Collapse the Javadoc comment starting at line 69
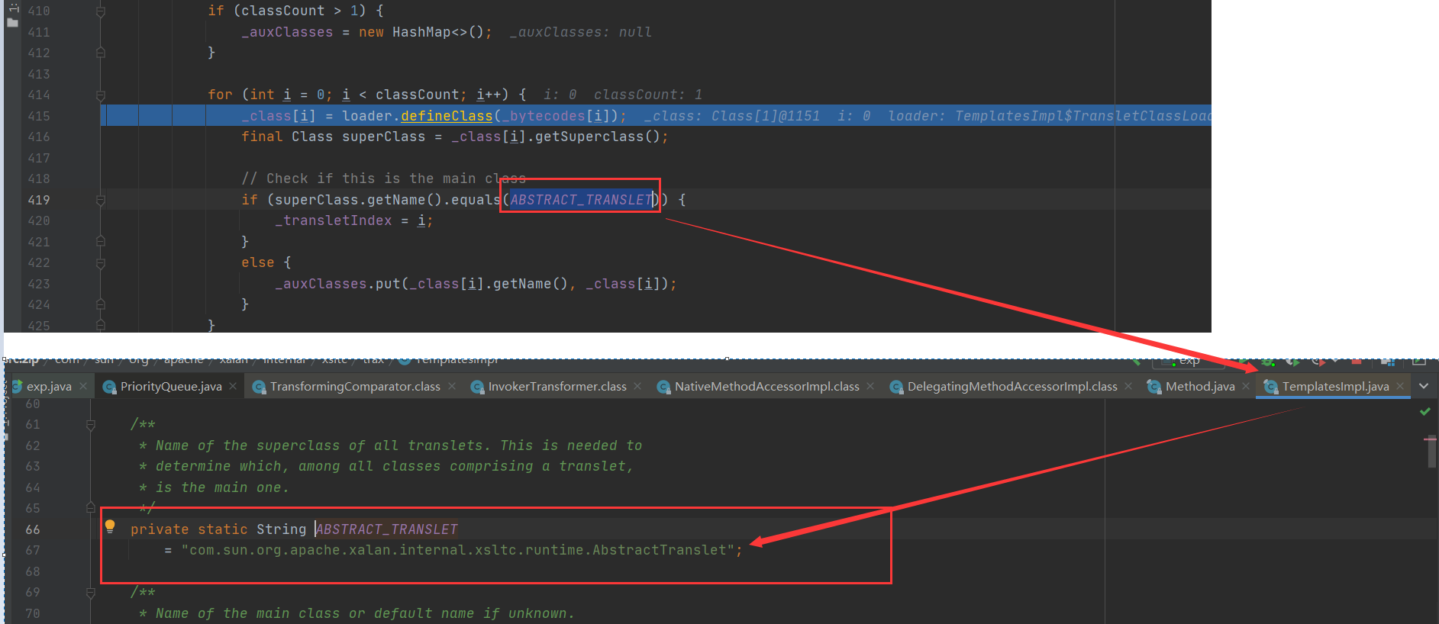The image size is (1439, 624). (91, 593)
